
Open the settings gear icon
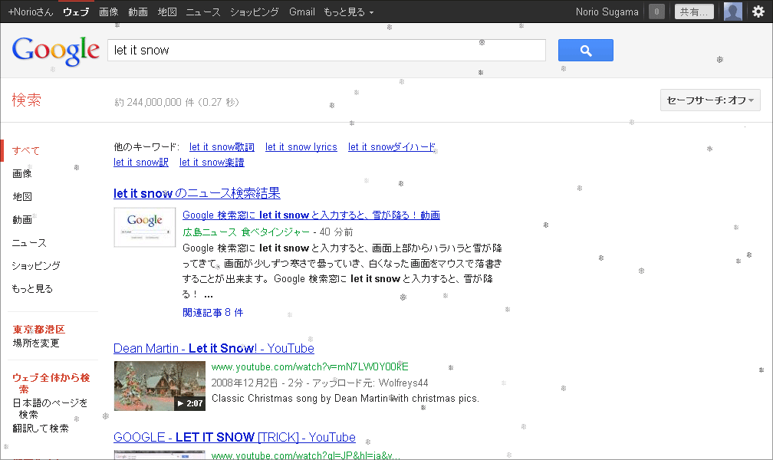point(758,11)
